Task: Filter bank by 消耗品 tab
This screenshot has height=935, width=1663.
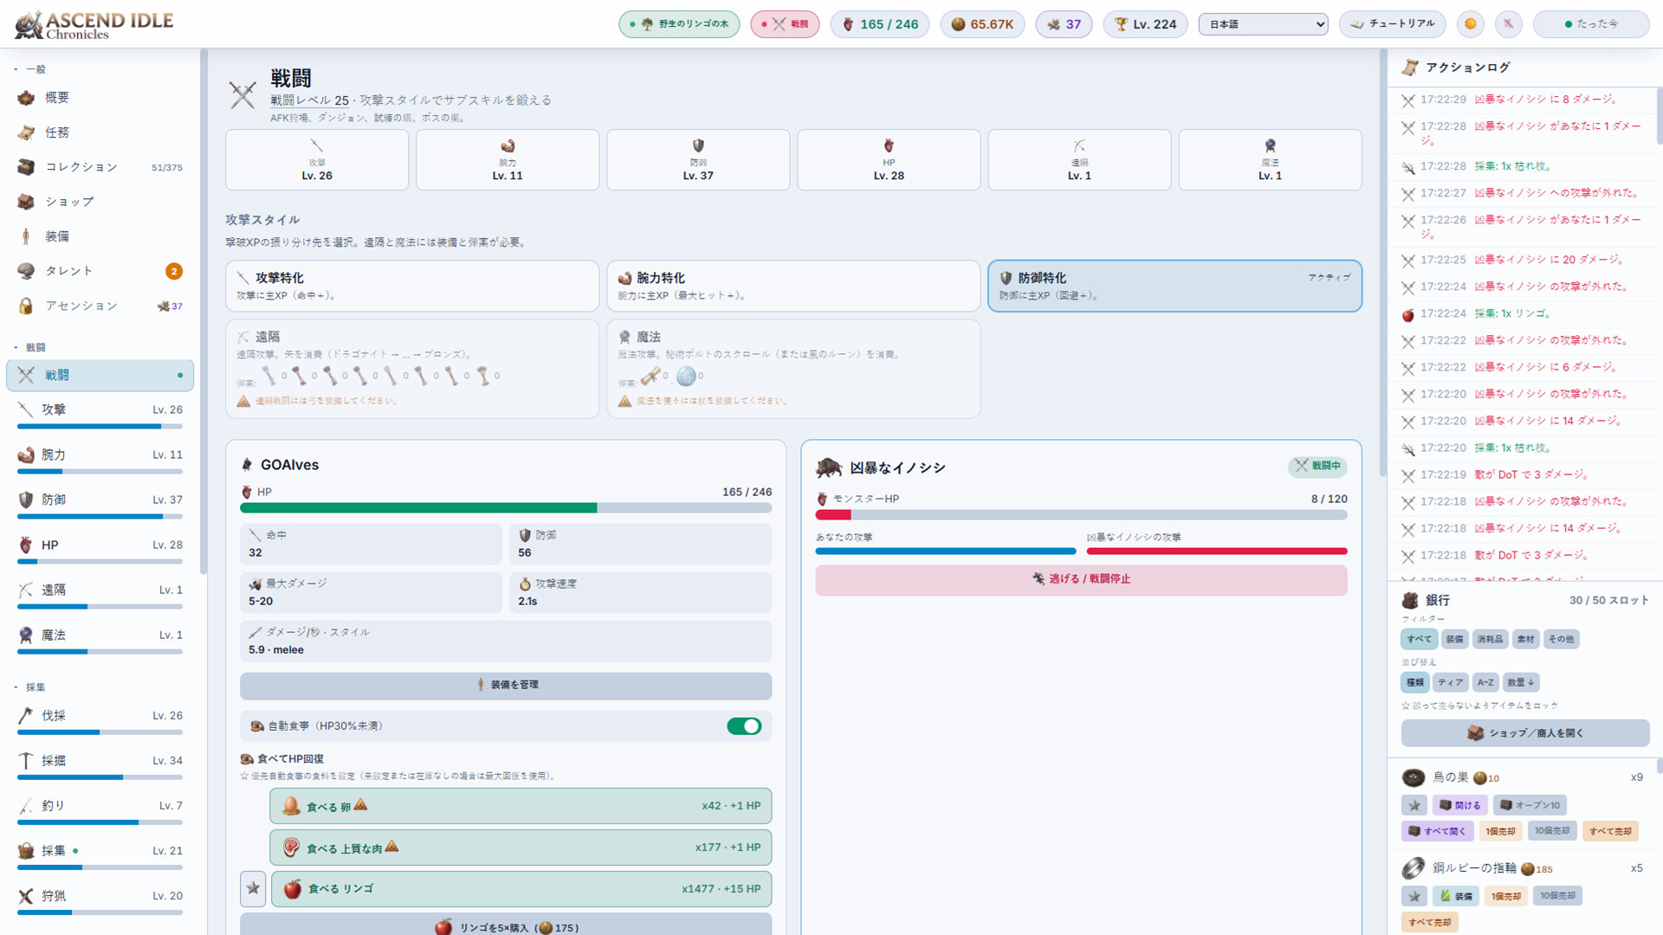Action: [x=1490, y=639]
